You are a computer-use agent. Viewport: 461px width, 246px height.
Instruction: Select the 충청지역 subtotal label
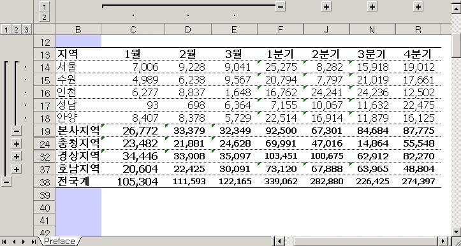pyautogui.click(x=78, y=143)
